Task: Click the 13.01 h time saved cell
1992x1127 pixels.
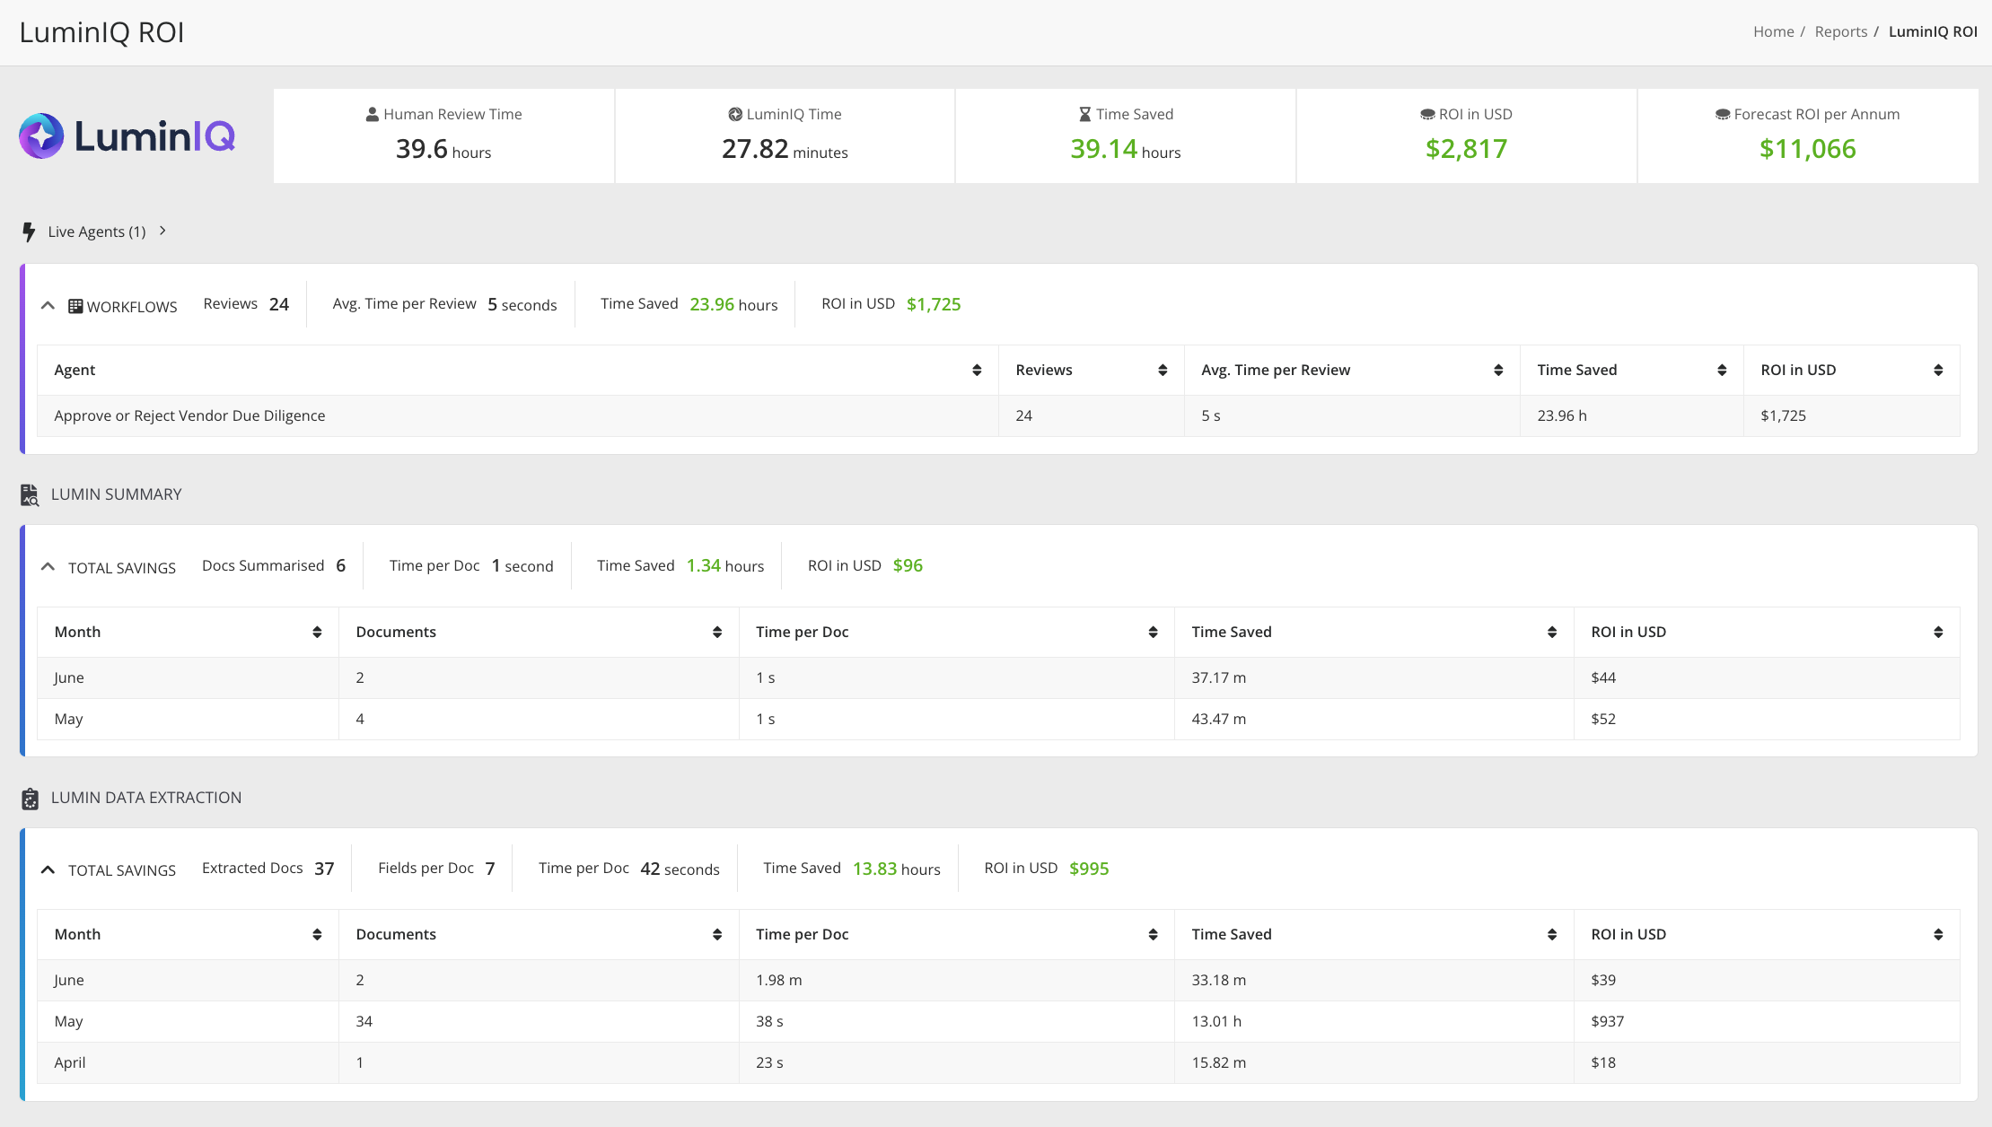Action: (x=1373, y=1021)
